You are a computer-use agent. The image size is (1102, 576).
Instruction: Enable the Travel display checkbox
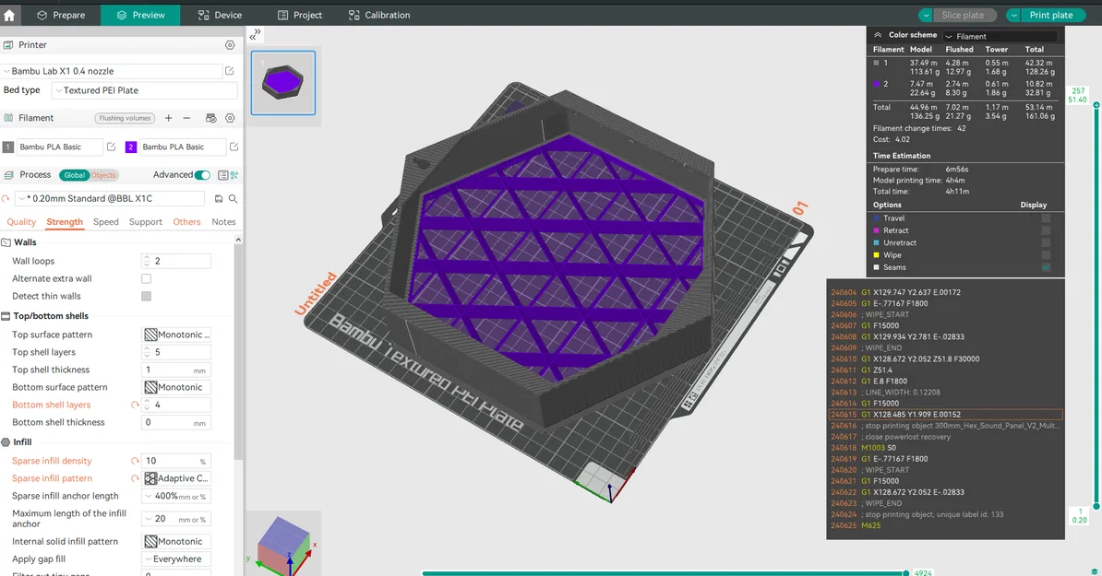(x=1046, y=218)
